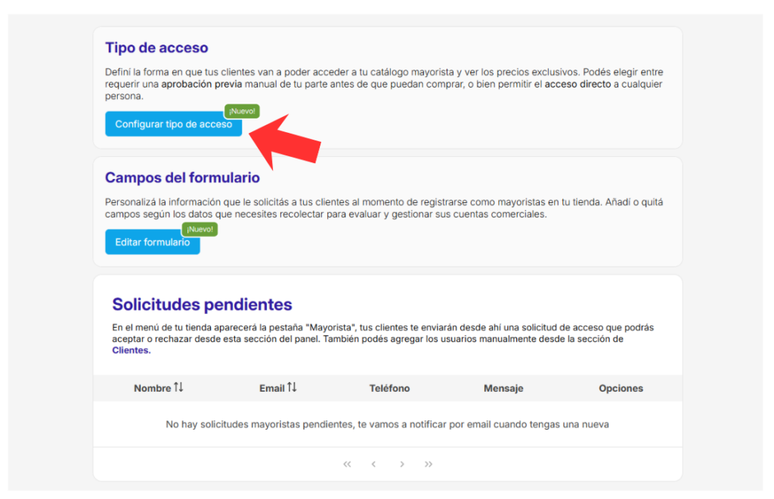Click the Configurar tipo de acceso button
The width and height of the screenshot is (774, 499).
click(173, 125)
